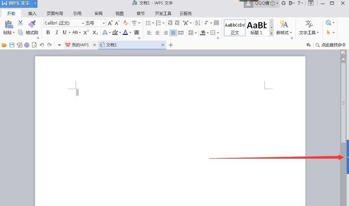This screenshot has height=206, width=349.
Task: Click the QQQ倩 user account button
Action: click(x=261, y=3)
